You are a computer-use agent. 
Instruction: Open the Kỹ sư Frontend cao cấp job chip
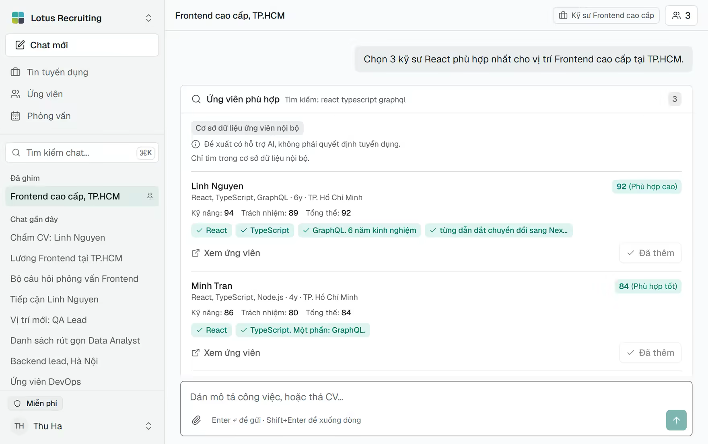point(606,15)
